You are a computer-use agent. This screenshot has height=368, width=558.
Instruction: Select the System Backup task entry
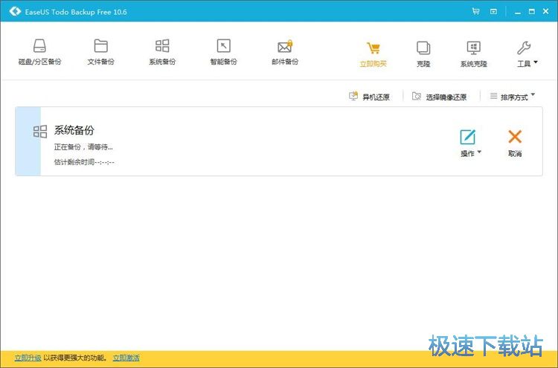point(223,141)
